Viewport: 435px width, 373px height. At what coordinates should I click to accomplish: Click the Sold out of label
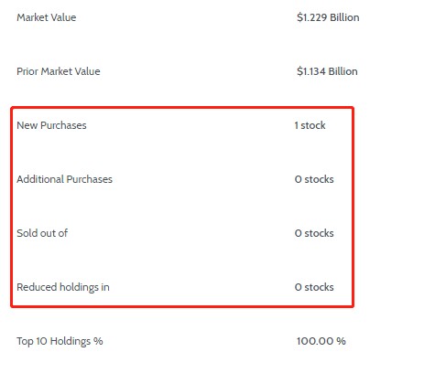coord(42,233)
